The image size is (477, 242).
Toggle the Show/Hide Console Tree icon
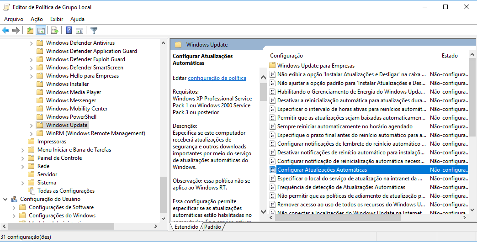(41, 31)
